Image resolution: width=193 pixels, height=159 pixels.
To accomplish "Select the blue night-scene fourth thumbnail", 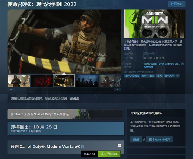I will 87,81.
